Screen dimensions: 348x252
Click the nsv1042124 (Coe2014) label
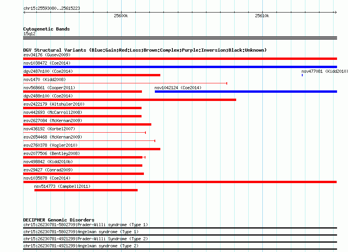click(x=178, y=88)
